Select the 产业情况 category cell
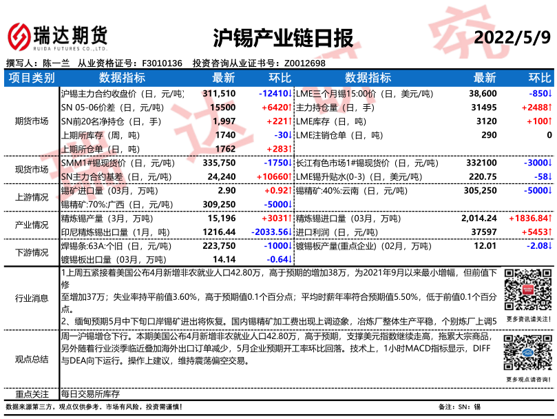Viewport: 557px width, 419px height. [32, 225]
